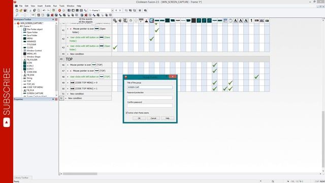Click Help in the group dialog
The image size is (325, 183).
point(168,118)
